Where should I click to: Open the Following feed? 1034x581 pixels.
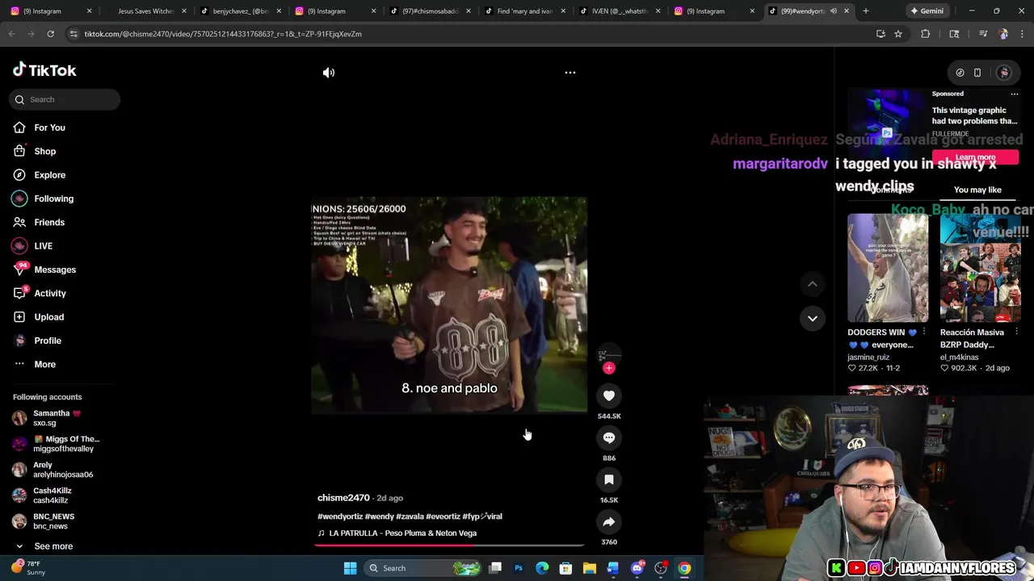53,199
